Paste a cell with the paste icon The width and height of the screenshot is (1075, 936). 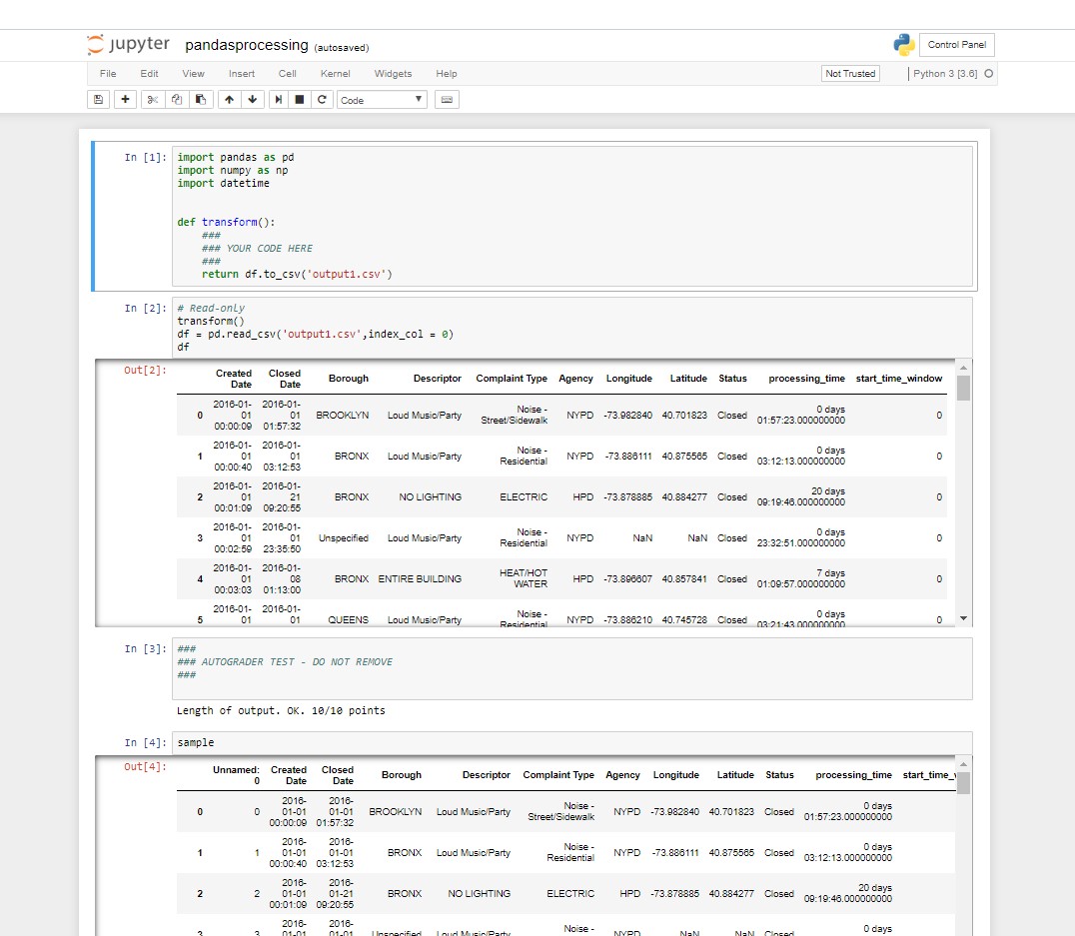(200, 99)
